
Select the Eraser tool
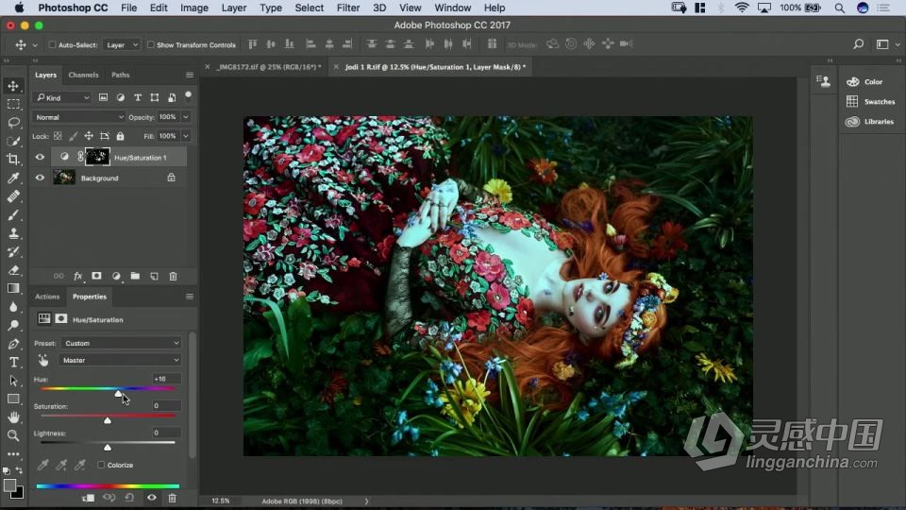coord(13,270)
